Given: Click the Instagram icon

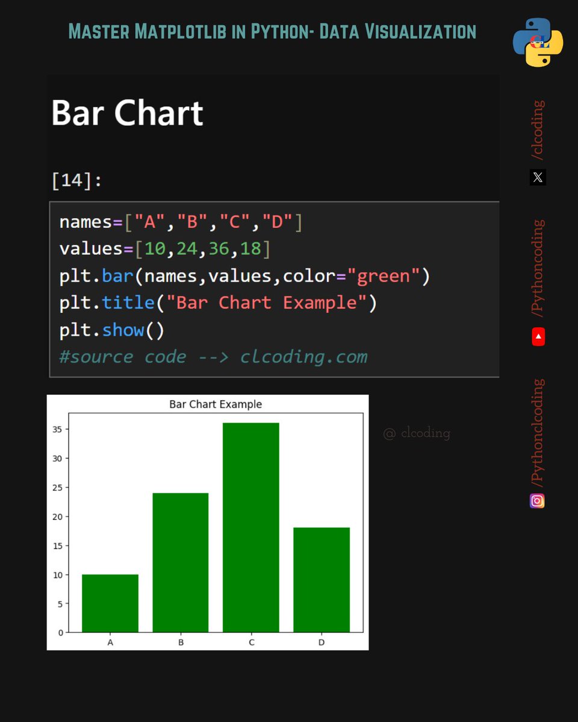Looking at the screenshot, I should click(537, 501).
